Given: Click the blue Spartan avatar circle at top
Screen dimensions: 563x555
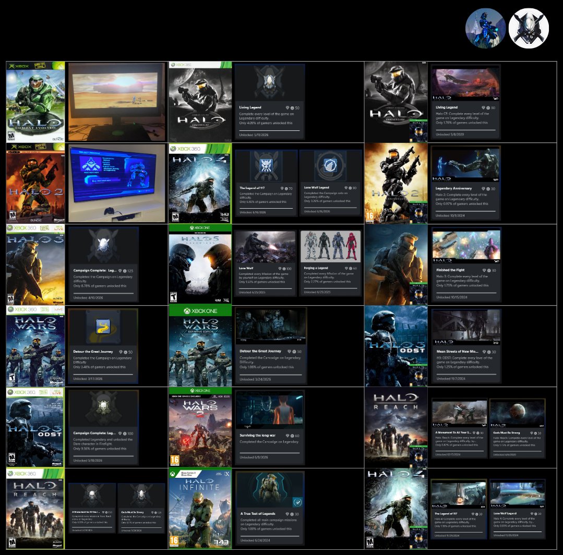Looking at the screenshot, I should 485,28.
